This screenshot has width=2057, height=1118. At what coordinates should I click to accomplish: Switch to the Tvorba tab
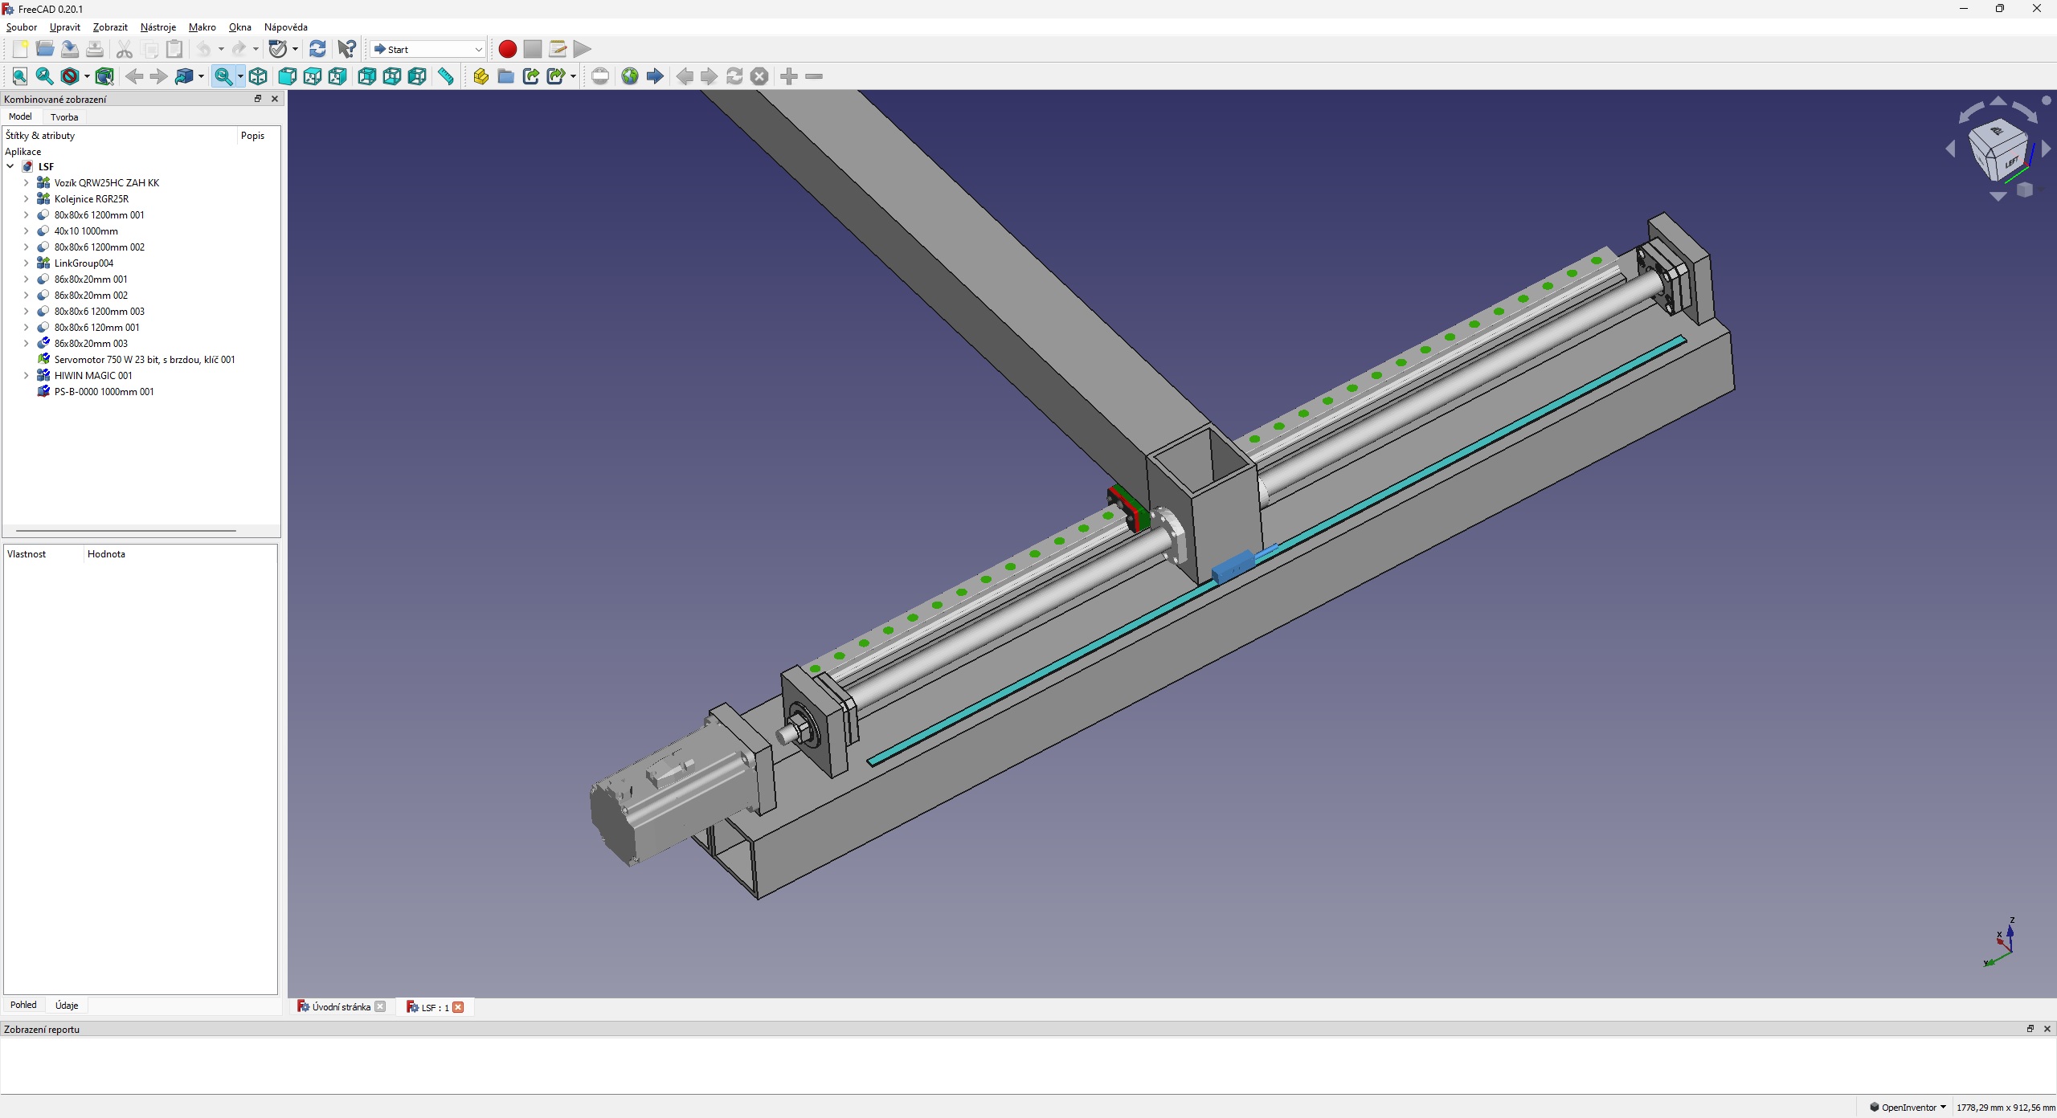(x=64, y=117)
